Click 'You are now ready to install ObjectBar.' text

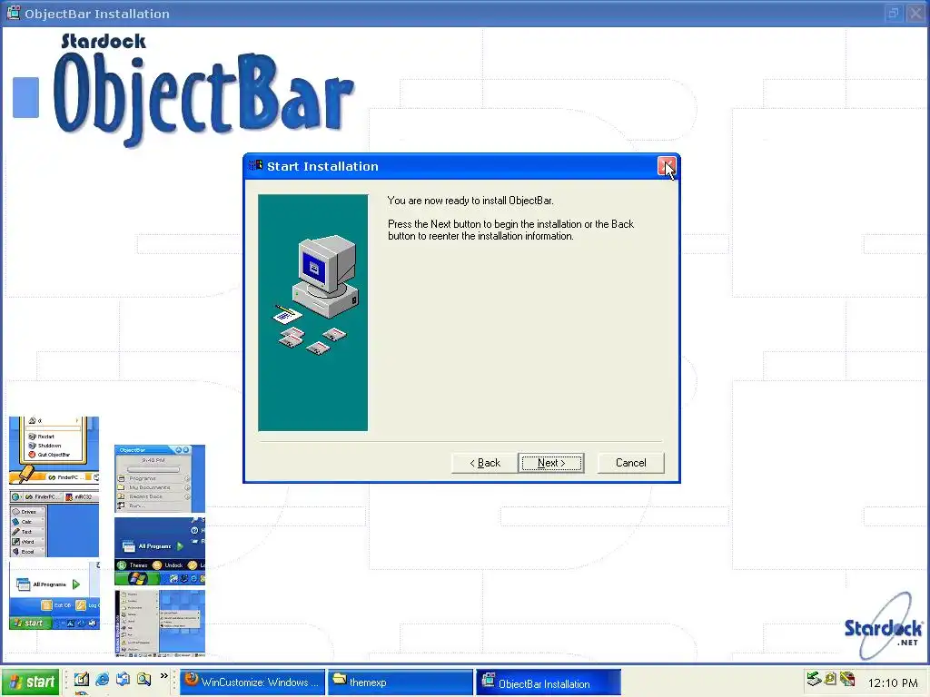point(470,201)
